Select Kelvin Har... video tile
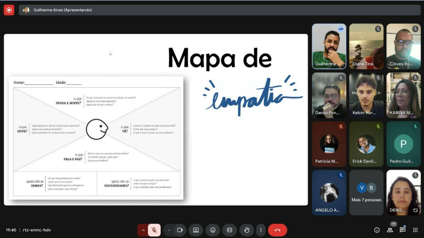Screen dimensions: 424x238 tap(366, 95)
